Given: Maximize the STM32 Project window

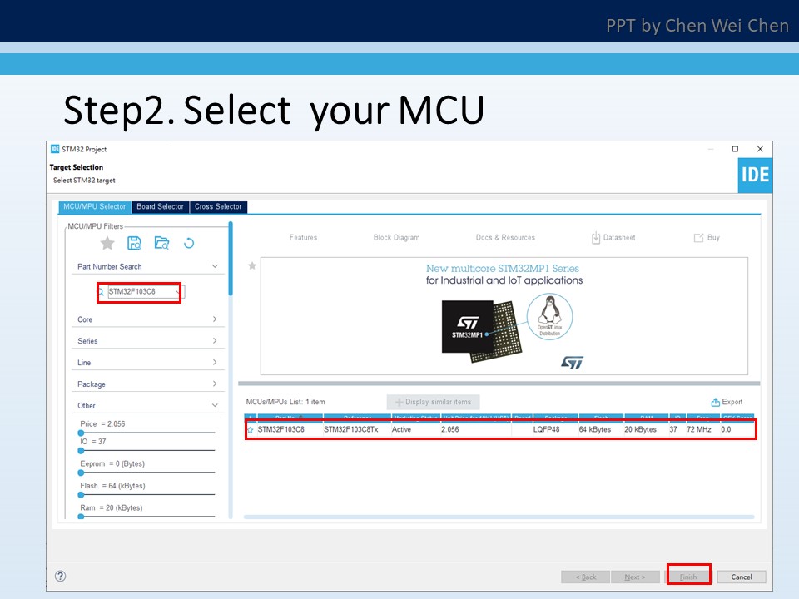Looking at the screenshot, I should click(735, 149).
